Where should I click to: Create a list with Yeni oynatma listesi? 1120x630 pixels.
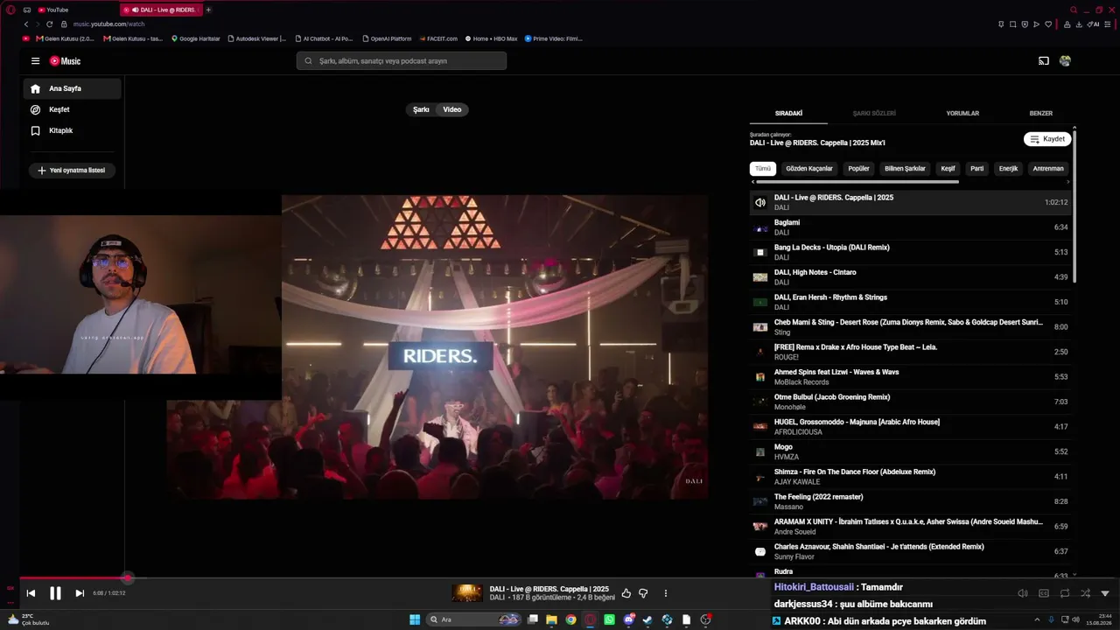[72, 171]
